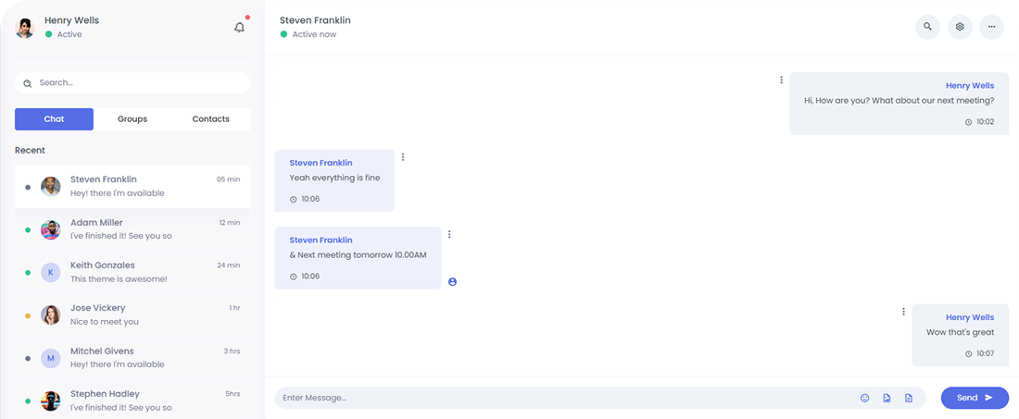1019x419 pixels.
Task: Open chat settings gear icon
Action: pyautogui.click(x=960, y=27)
